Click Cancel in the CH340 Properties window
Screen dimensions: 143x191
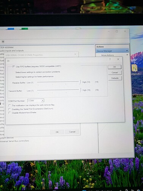(x=72, y=132)
